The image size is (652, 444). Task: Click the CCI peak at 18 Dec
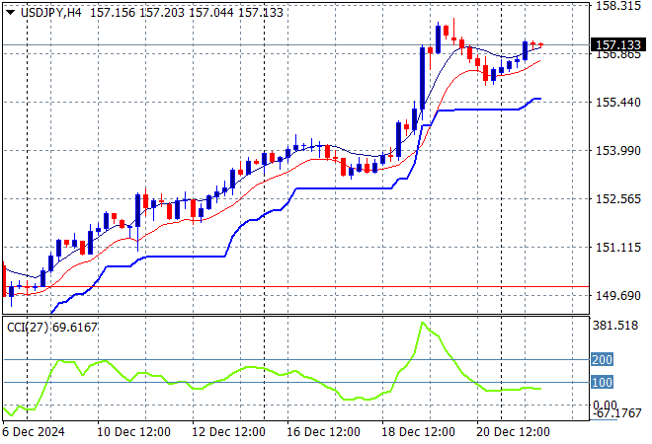point(423,323)
